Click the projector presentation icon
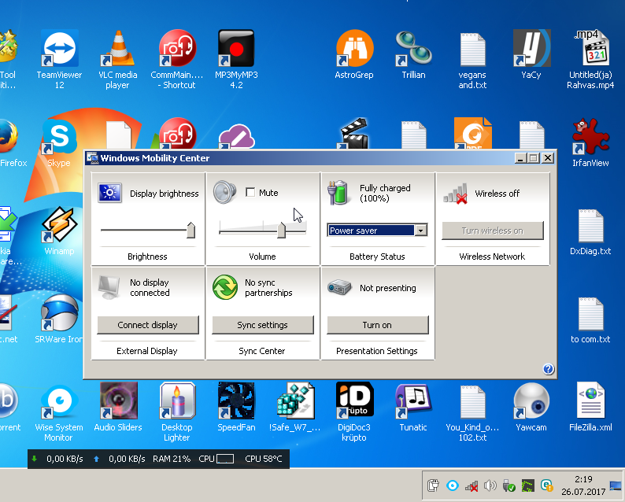 coord(340,288)
